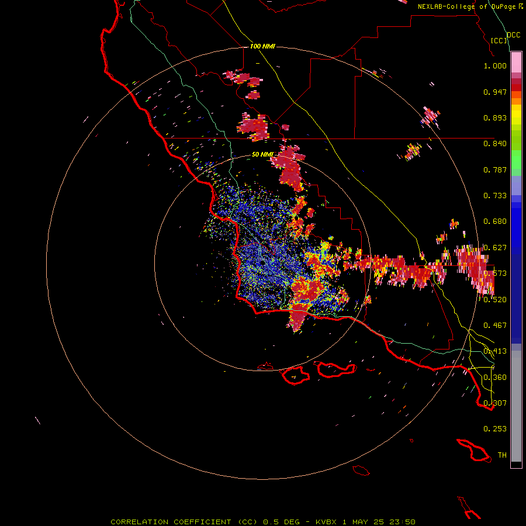
Task: Click the 0.893 legend value
Action: 495,117
